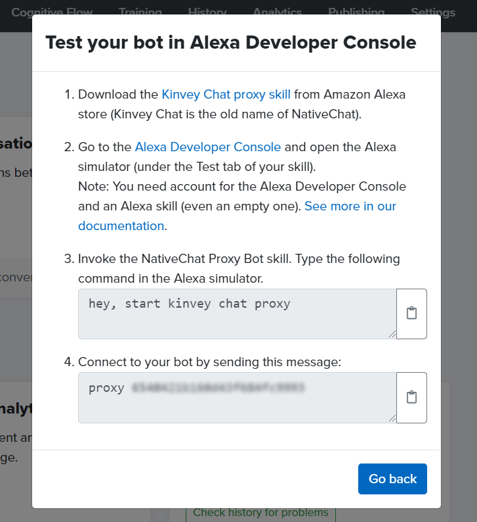Open the Settings tab
This screenshot has width=477, height=522.
(433, 12)
